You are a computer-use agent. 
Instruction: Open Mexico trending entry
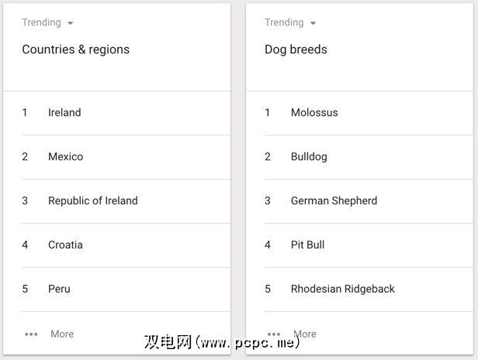pos(65,156)
